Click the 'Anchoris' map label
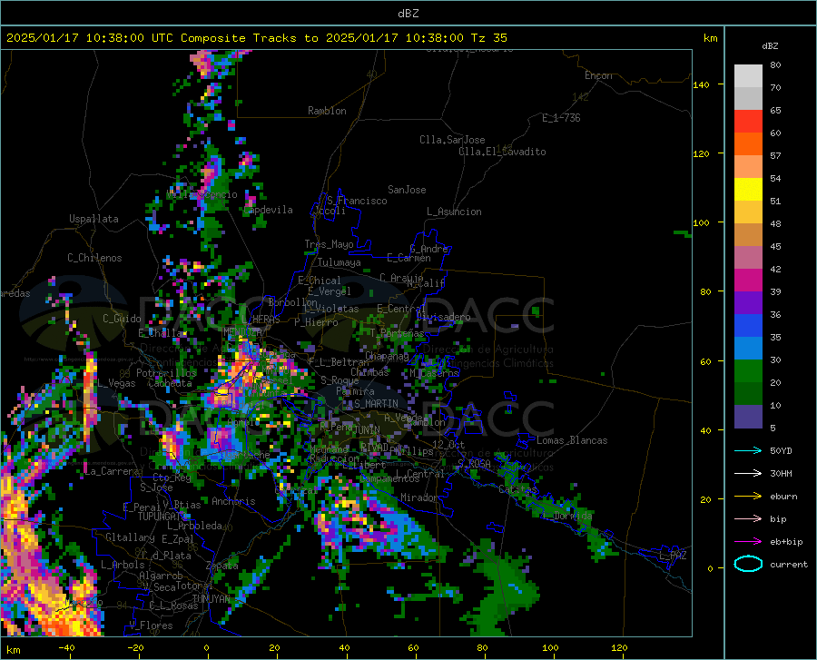Image resolution: width=817 pixels, height=660 pixels. 233,501
